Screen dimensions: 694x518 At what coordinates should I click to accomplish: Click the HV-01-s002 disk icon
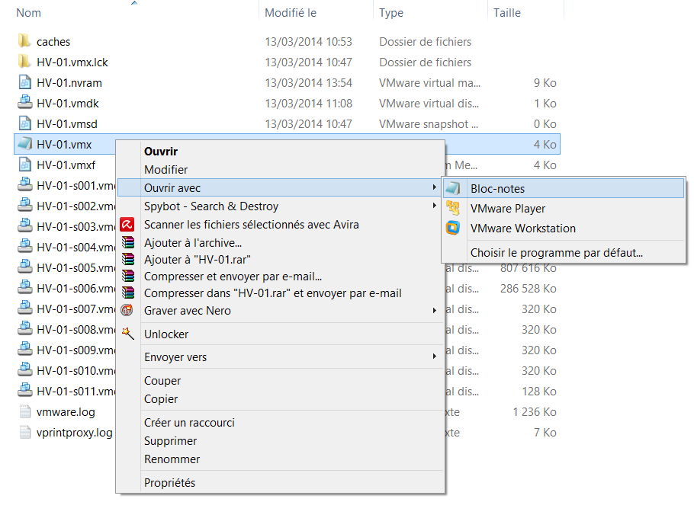click(24, 206)
